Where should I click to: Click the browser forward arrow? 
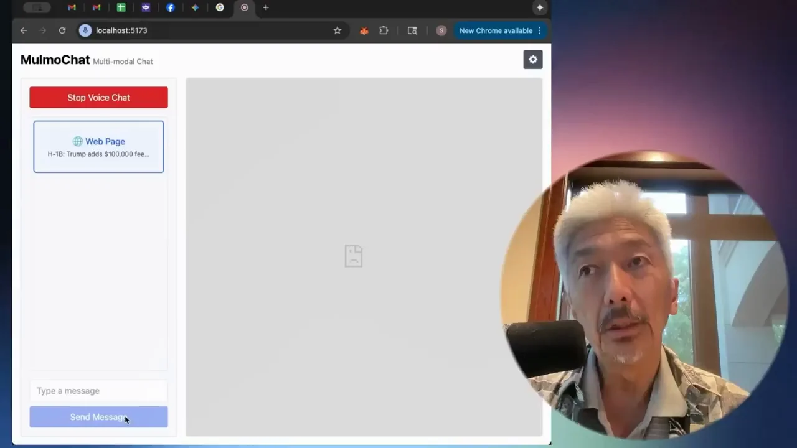click(x=43, y=30)
